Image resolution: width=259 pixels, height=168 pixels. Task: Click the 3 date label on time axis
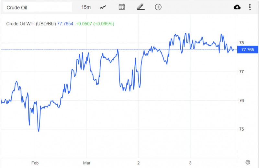[190, 162]
